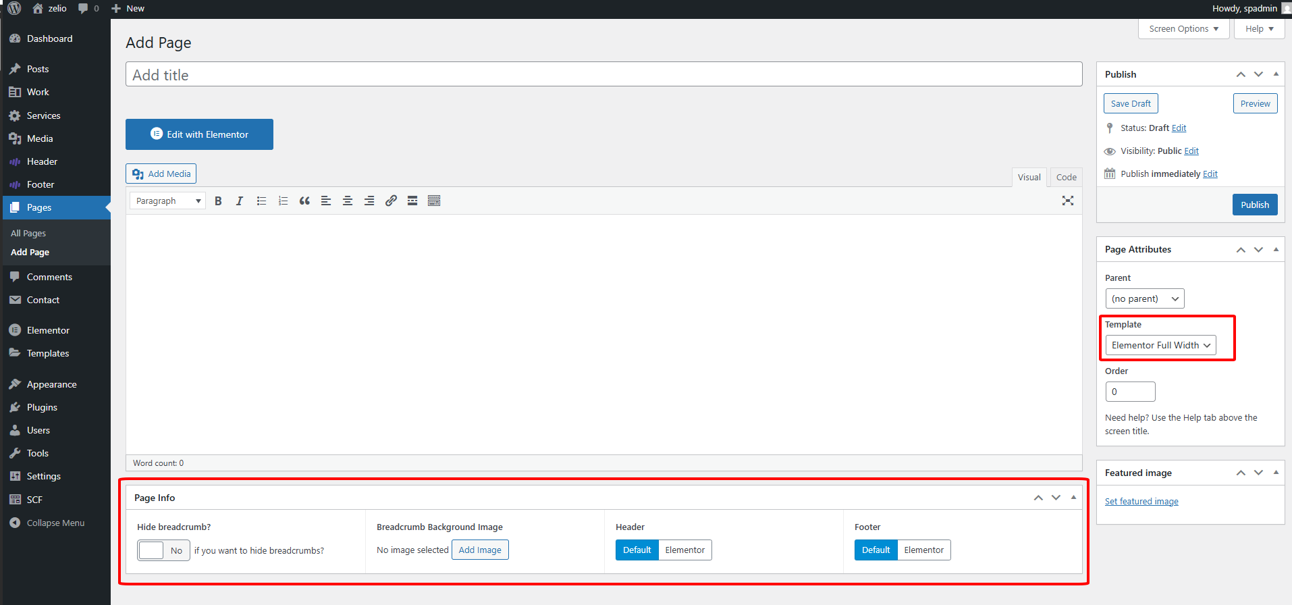Open the SCF menu
Viewport: 1292px width, 605px height.
point(56,500)
